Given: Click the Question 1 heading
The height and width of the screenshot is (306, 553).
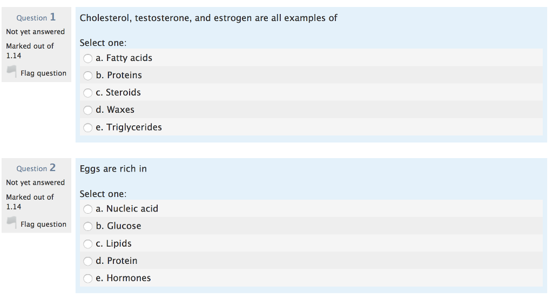Looking at the screenshot, I should tap(36, 17).
